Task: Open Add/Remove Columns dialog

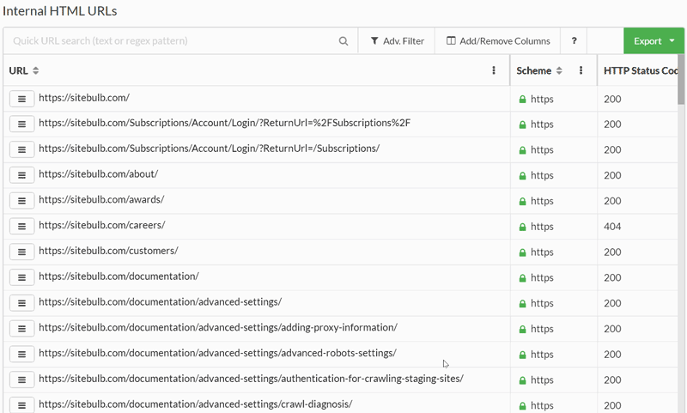Action: pos(498,41)
